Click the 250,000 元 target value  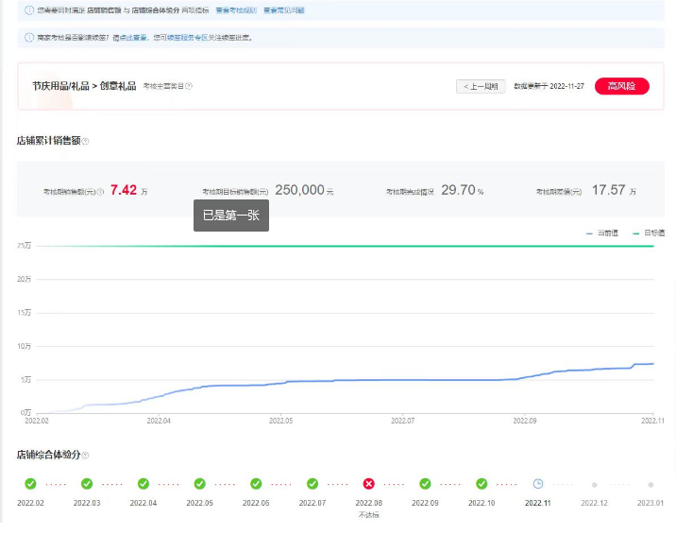click(304, 190)
